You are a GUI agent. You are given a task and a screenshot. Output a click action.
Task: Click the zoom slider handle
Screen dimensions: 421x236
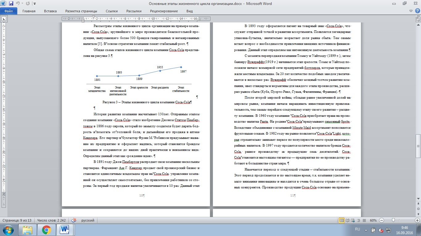[x=394, y=220]
